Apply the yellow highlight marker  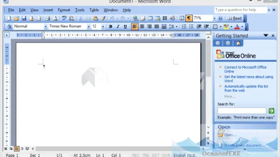226,26
